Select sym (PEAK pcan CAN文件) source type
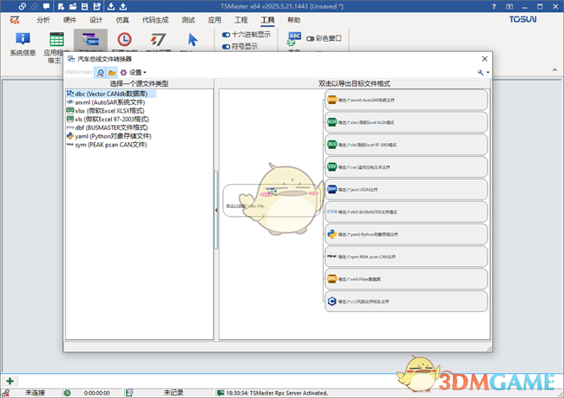The width and height of the screenshot is (564, 398). tap(107, 145)
